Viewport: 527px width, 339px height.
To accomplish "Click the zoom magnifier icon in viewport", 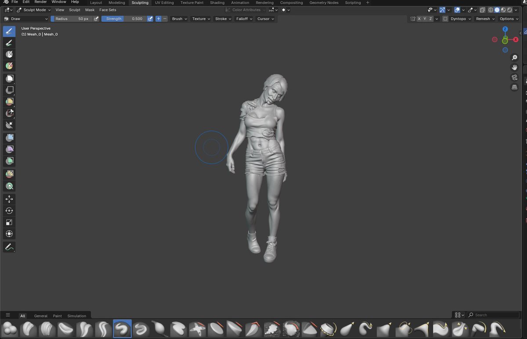I will click(x=514, y=58).
